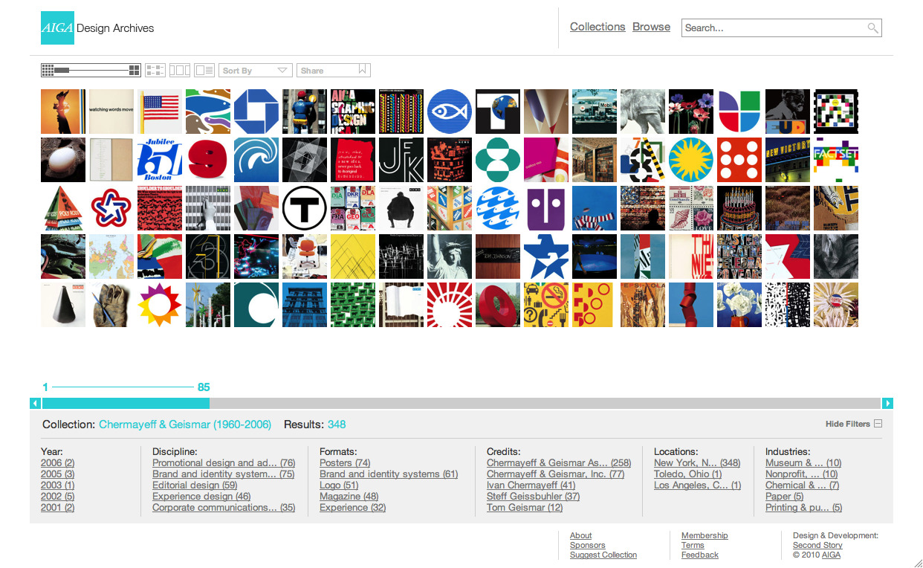Image resolution: width=923 pixels, height=568 pixels.
Task: Select the large-grid thumbnail size icon
Action: (135, 70)
